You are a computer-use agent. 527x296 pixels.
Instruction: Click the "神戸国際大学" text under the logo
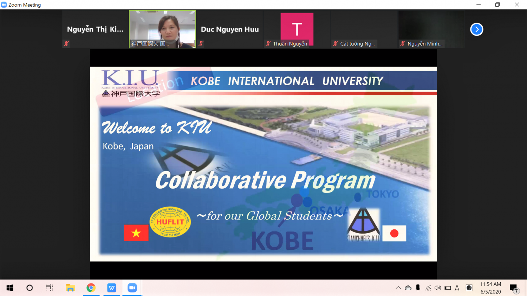(x=135, y=94)
